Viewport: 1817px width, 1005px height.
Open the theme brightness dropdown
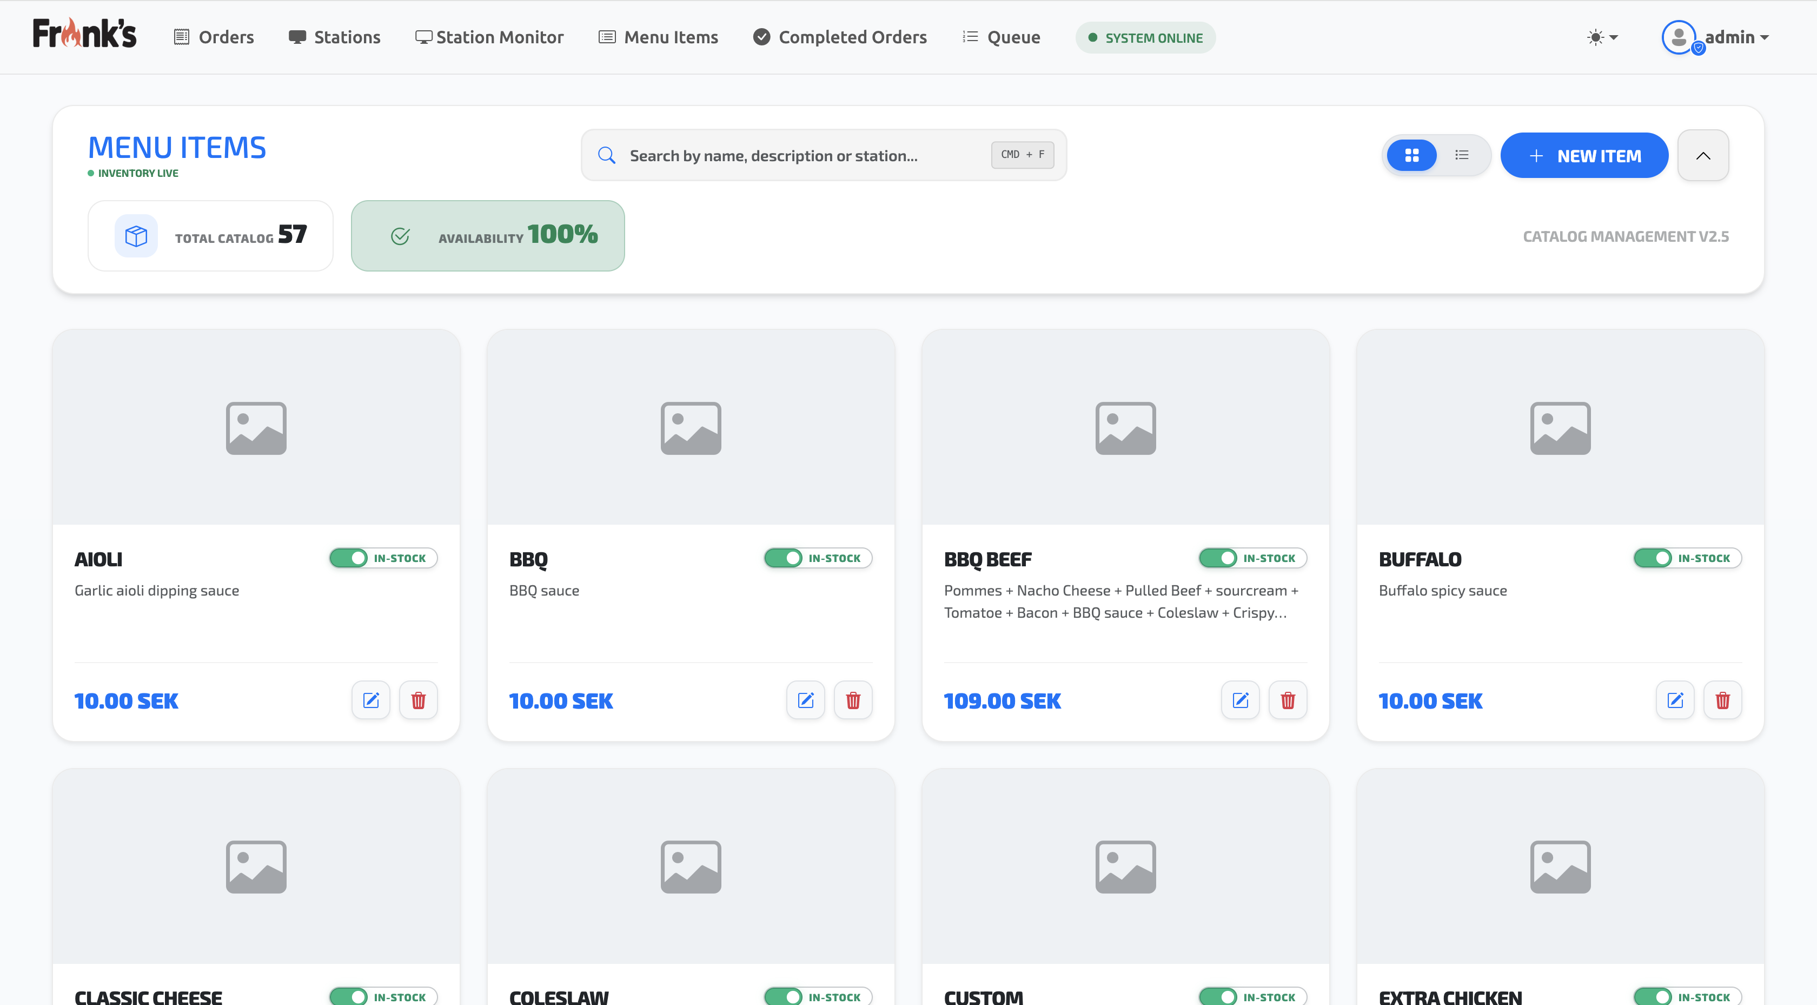1602,37
